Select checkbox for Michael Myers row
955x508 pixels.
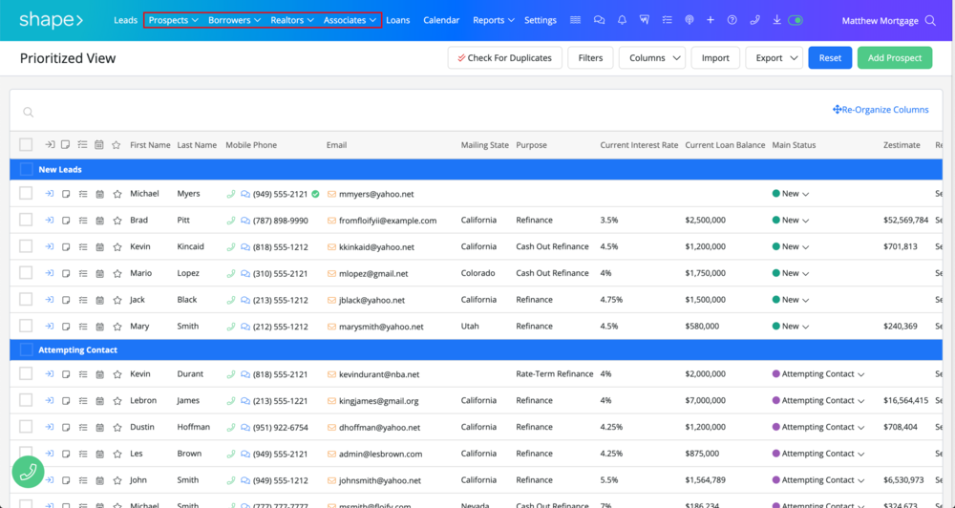click(x=26, y=194)
